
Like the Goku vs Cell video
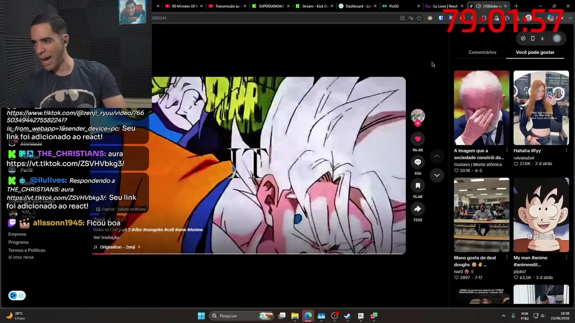[x=418, y=139]
